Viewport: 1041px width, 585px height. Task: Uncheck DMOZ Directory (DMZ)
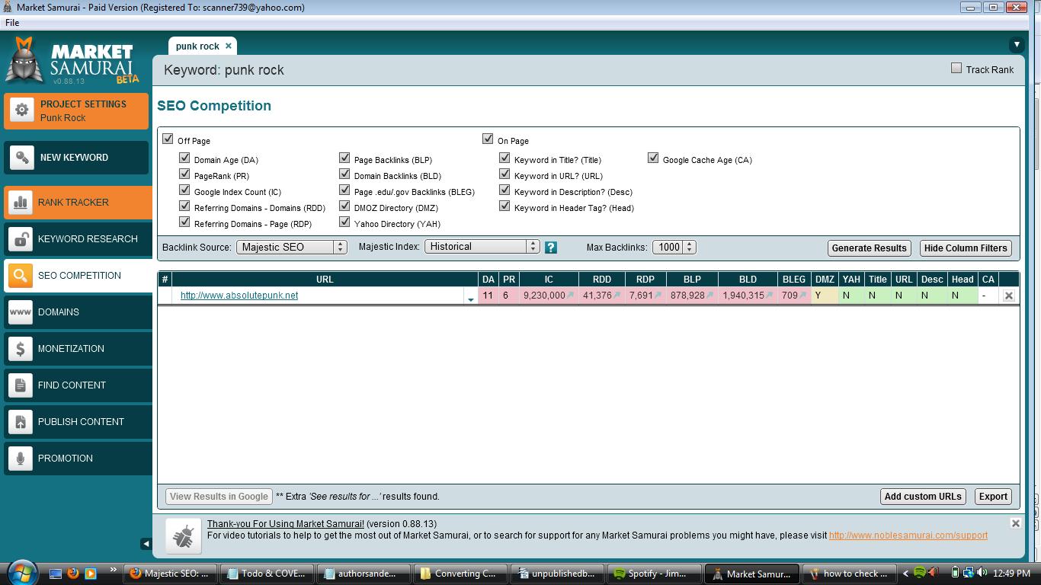click(344, 206)
